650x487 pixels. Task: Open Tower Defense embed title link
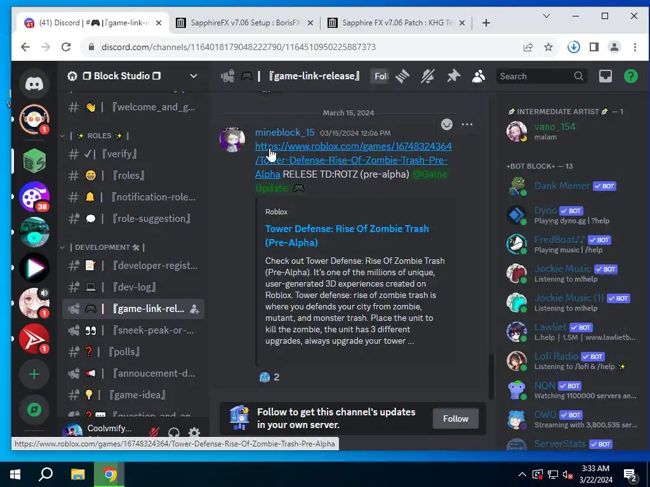(x=347, y=236)
